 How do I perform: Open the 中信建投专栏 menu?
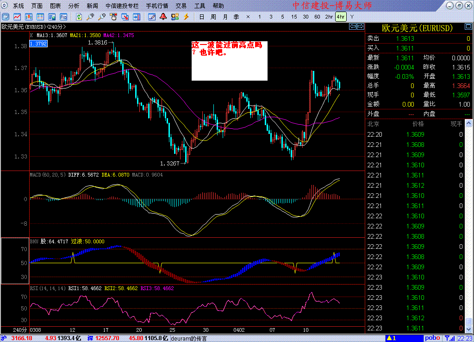coord(122,6)
